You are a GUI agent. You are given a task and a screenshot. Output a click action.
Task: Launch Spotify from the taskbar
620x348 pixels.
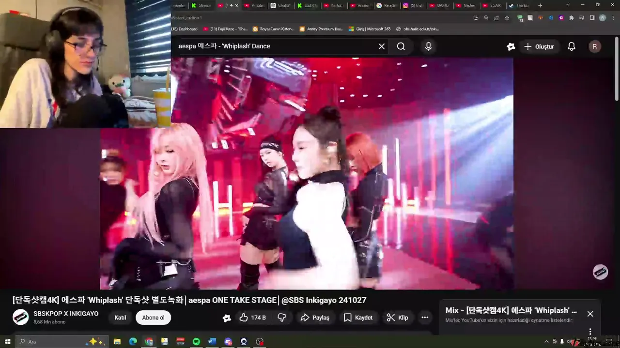pyautogui.click(x=196, y=342)
